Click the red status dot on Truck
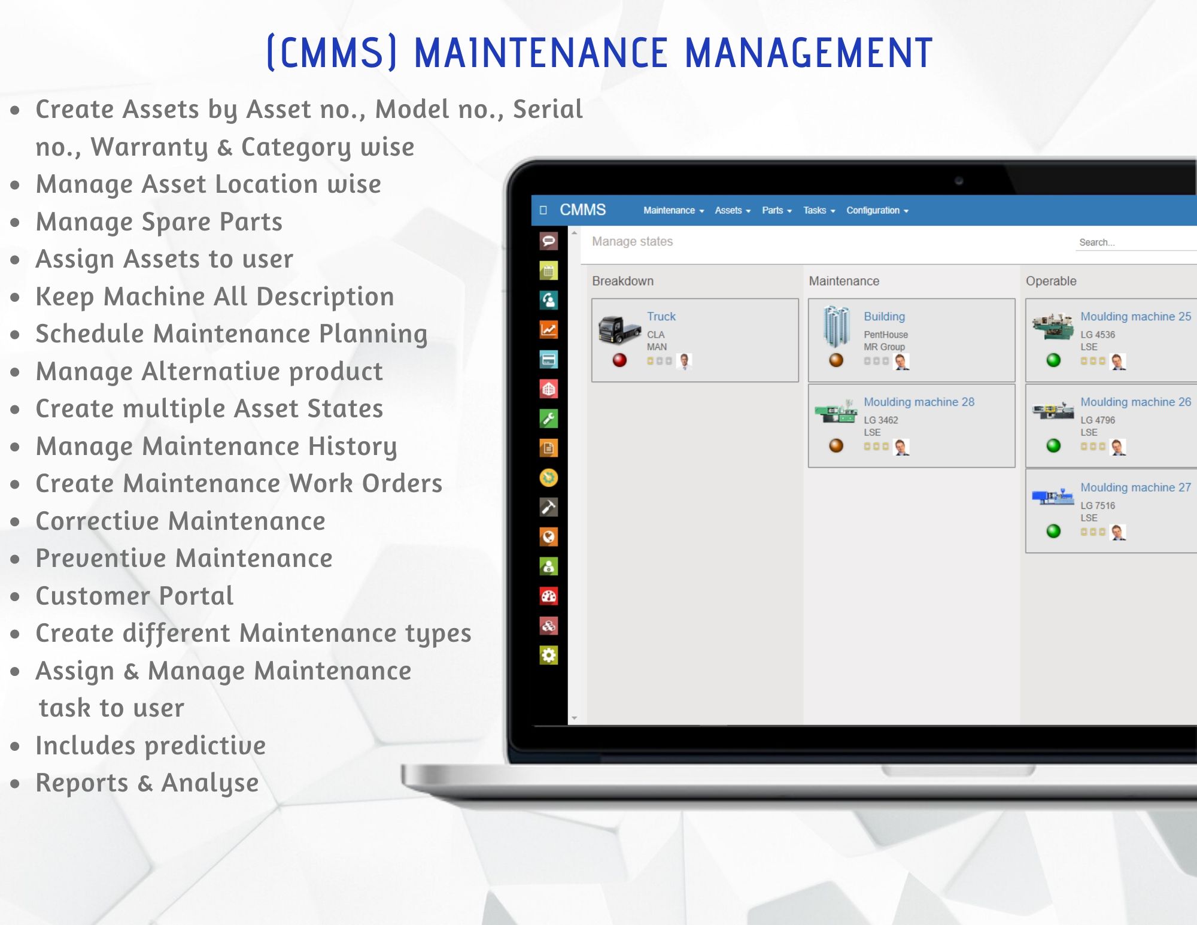 [x=619, y=360]
